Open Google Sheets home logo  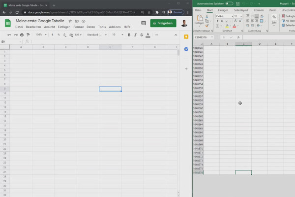[8, 23]
